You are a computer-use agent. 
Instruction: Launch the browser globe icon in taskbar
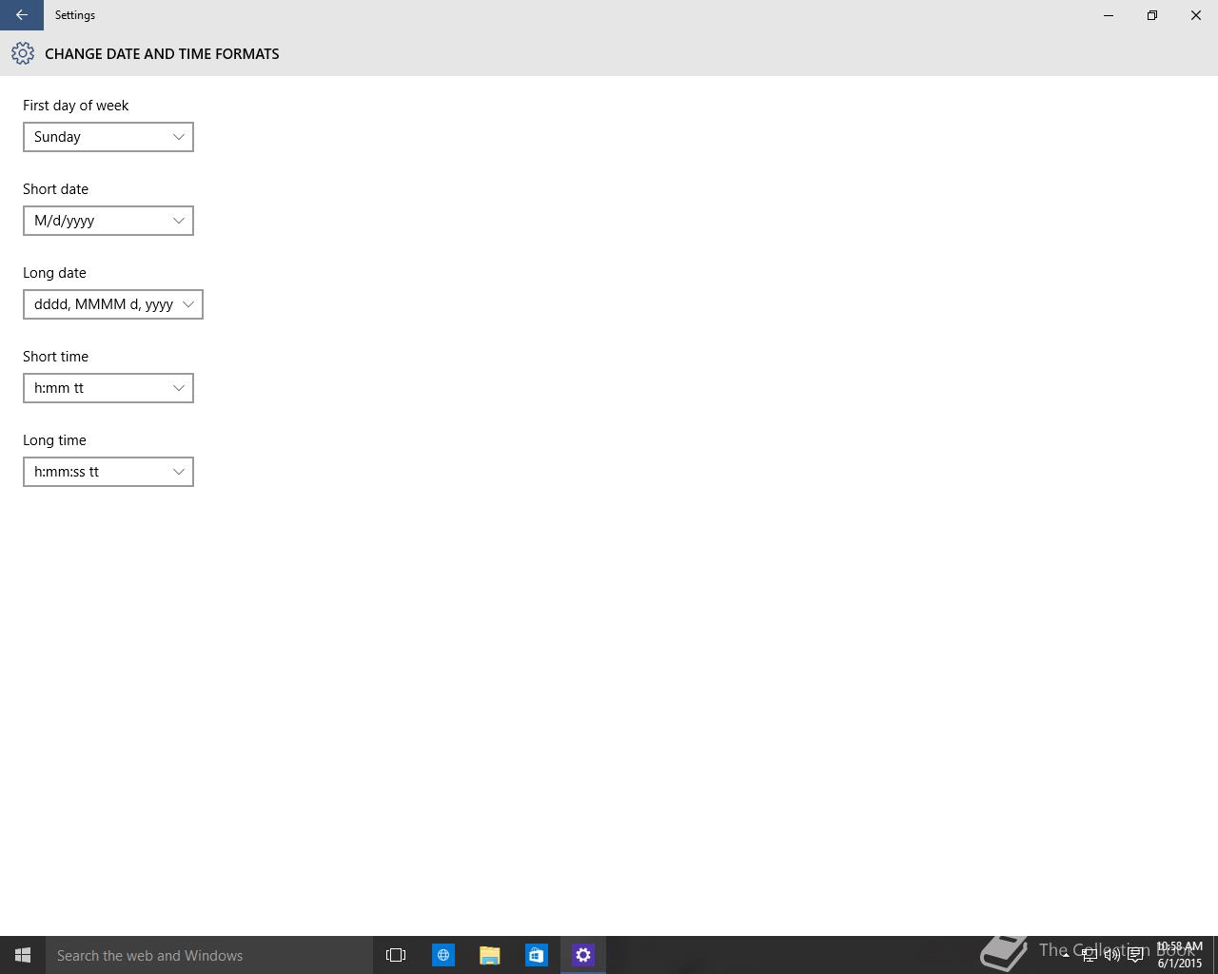click(x=443, y=955)
